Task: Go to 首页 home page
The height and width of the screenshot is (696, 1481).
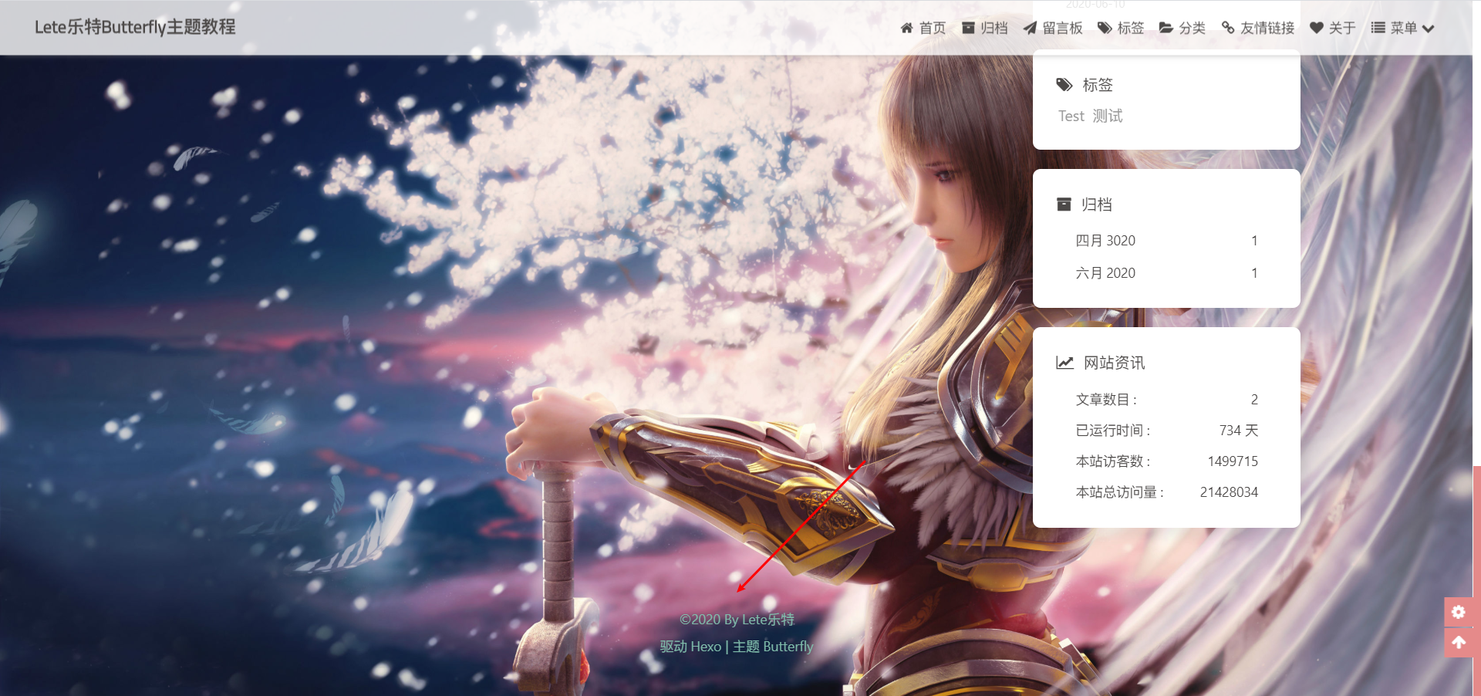Action: 933,28
